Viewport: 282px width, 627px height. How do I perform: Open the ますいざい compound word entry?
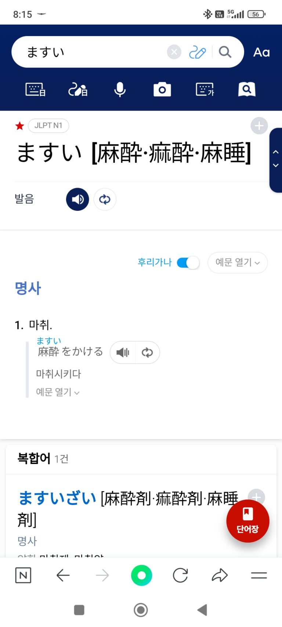(x=57, y=498)
